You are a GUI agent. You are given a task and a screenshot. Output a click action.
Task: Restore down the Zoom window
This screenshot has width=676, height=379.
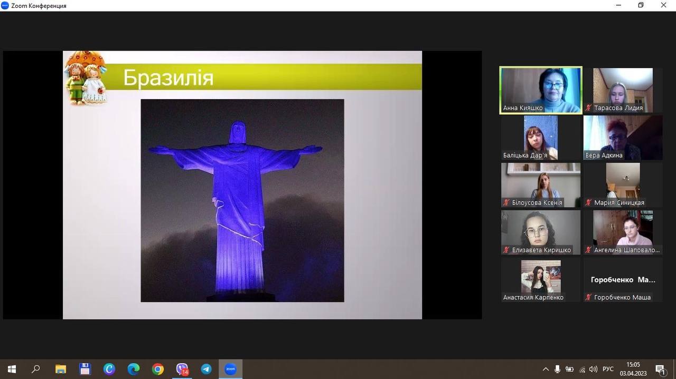[x=641, y=5]
